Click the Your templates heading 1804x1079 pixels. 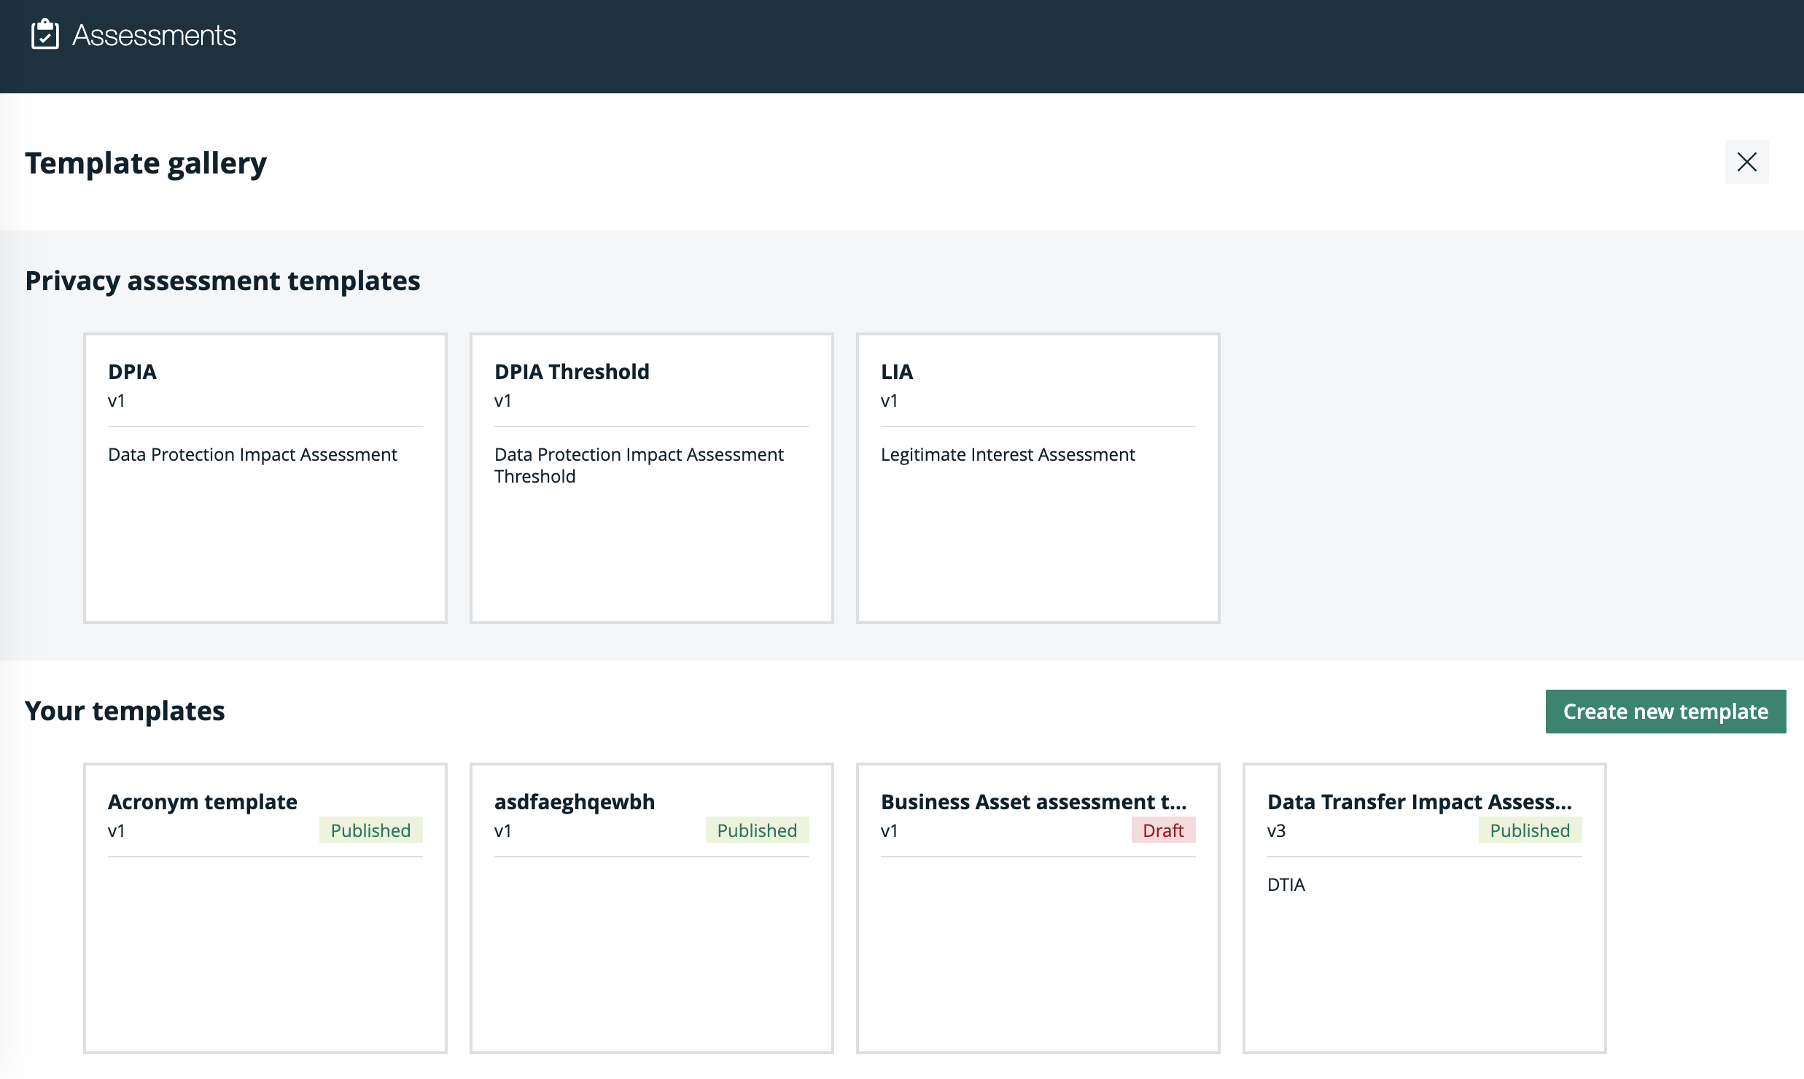point(125,711)
